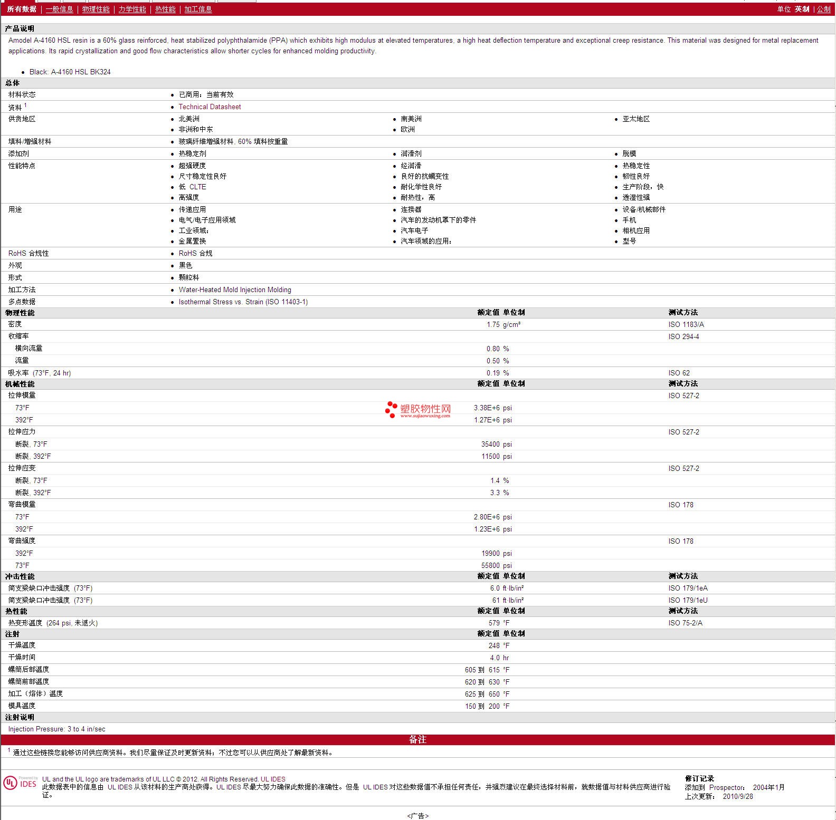Viewport: 836px width, 820px height.
Task: Go to the 力学性能 tab
Action: [132, 9]
